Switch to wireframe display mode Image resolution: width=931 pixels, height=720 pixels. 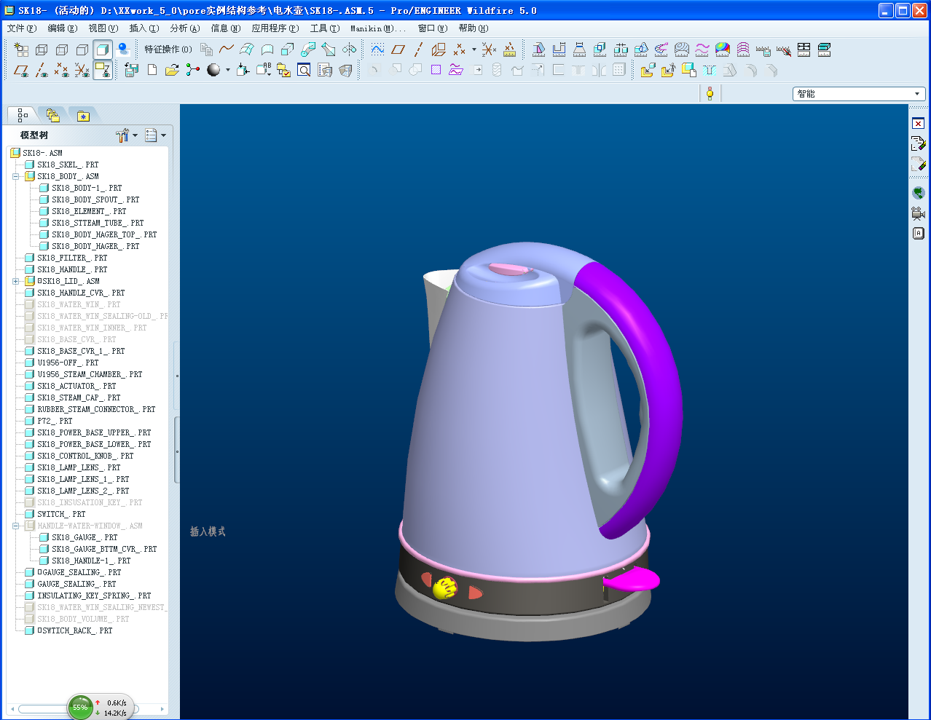pyautogui.click(x=42, y=50)
